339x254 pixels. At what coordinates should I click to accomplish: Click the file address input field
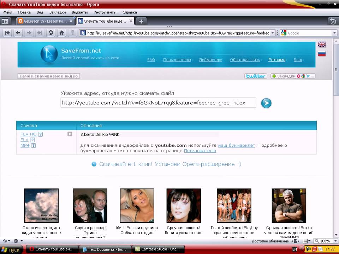pyautogui.click(x=159, y=103)
